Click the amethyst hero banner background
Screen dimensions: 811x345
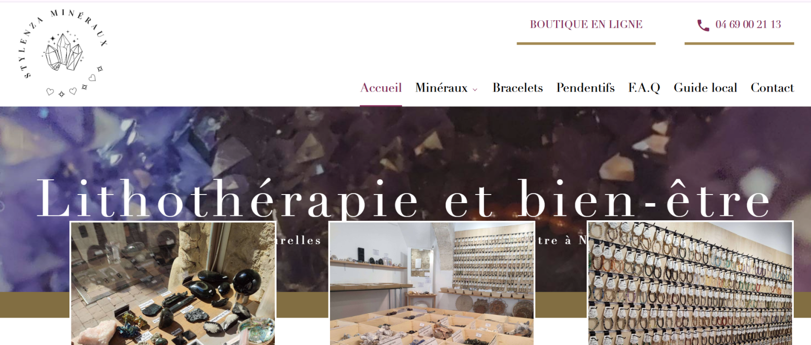pyautogui.click(x=405, y=142)
